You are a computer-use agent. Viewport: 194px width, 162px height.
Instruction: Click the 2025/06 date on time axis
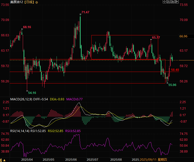71,159
